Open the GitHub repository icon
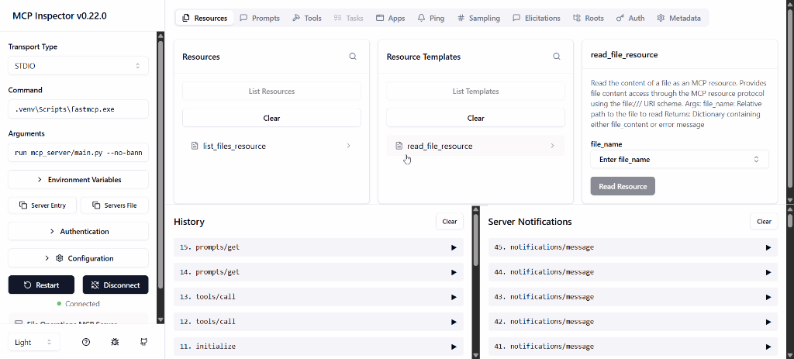This screenshot has width=794, height=359. point(143,342)
